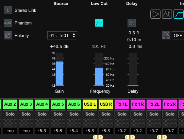
Task: Open the 01 : In01 source selector
Action: [x=62, y=35]
